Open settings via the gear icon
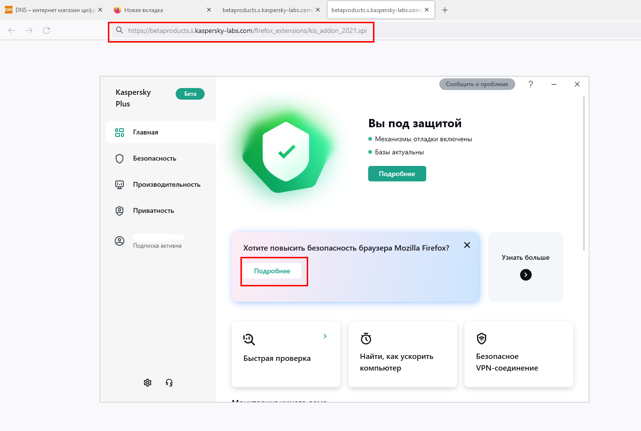 pos(148,383)
